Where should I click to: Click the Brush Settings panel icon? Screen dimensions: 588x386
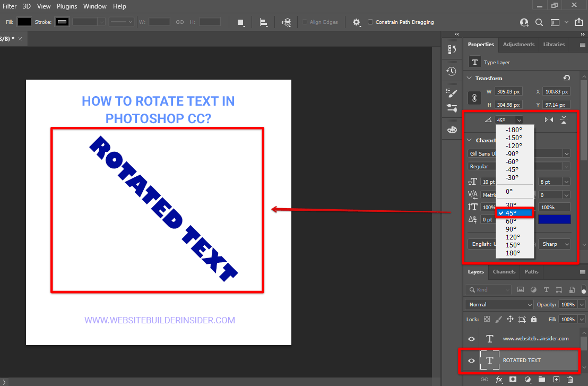click(452, 92)
